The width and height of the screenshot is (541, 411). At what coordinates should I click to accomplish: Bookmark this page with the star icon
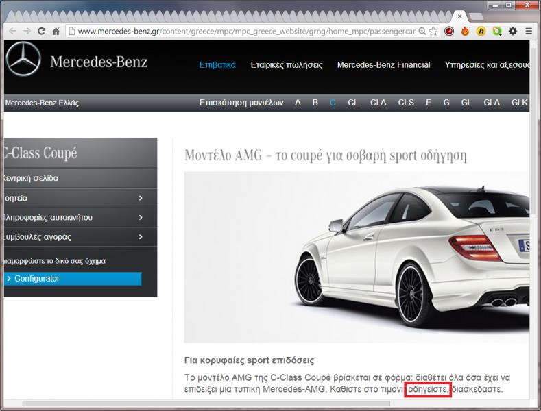[x=433, y=31]
